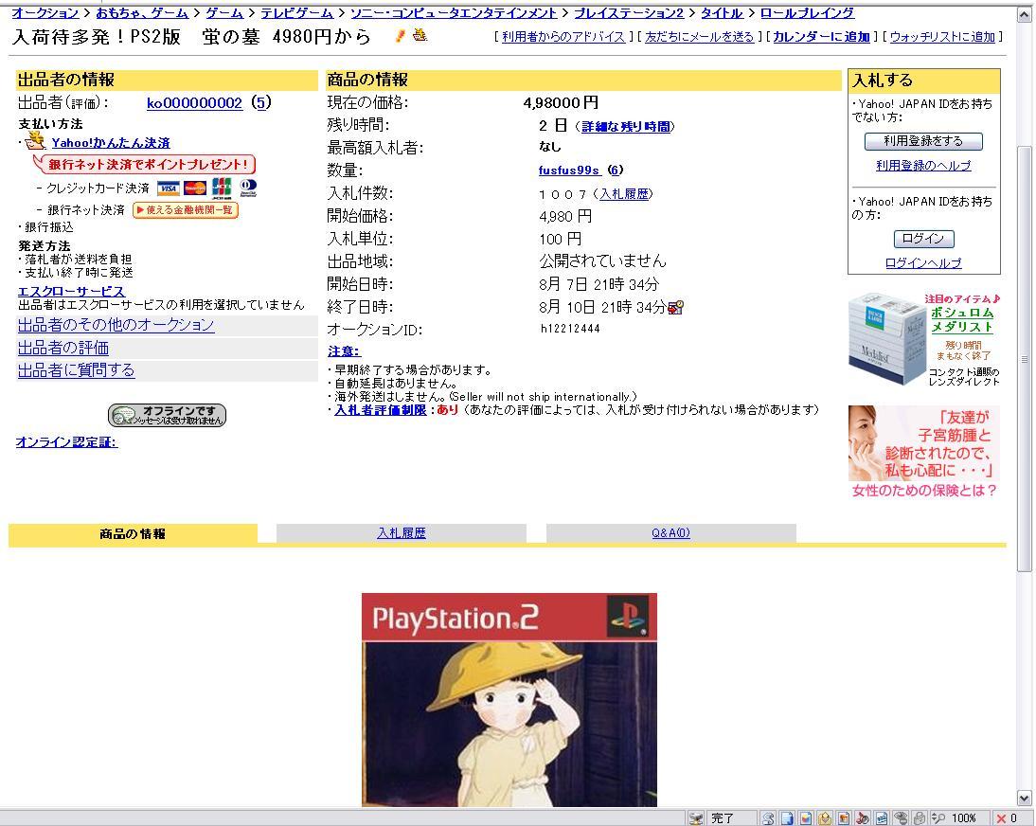Click the 利用登録をする button
Image resolution: width=1036 pixels, height=826 pixels.
(923, 141)
